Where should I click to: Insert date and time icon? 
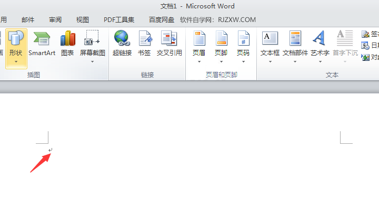365,45
